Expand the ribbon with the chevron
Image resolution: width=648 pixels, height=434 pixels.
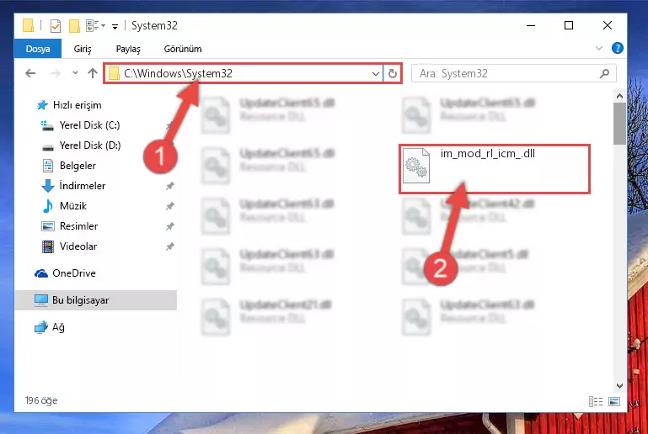point(599,48)
